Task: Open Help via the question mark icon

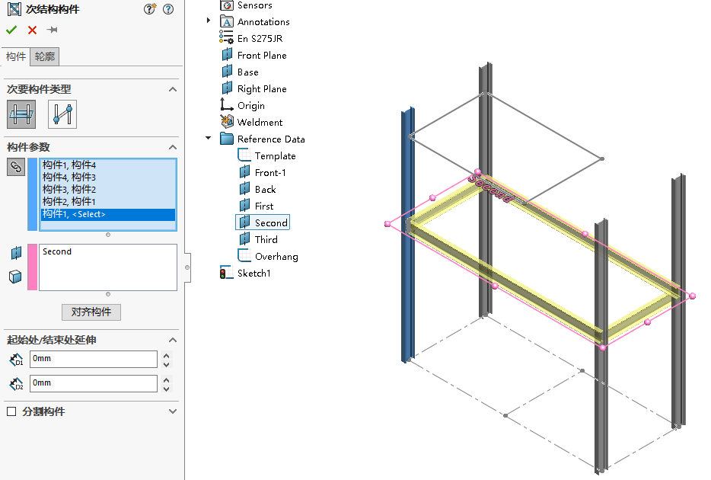Action: coord(168,9)
